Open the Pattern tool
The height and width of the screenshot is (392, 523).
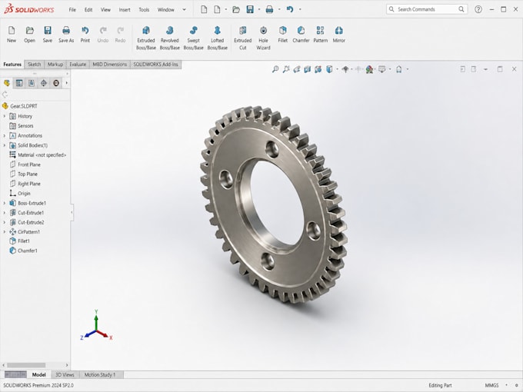320,35
